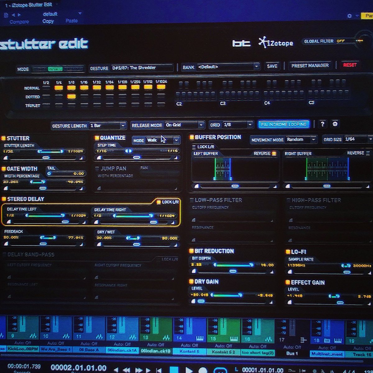Open the GESTURE LENGTH 1 Bar dropdown
Screen dimensions: 373x373
click(x=107, y=126)
